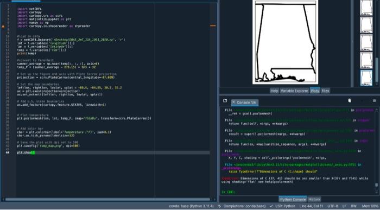Click the Mem 69% status entry
Image resolution: width=380 pixels, height=210 pixels.
pos(370,206)
